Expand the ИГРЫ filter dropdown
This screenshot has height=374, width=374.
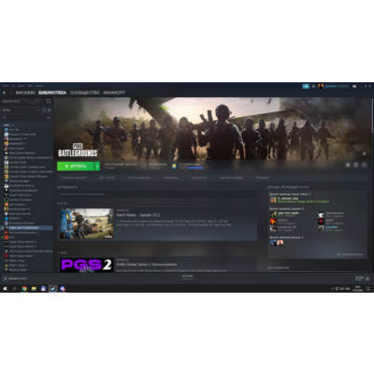click(21, 110)
